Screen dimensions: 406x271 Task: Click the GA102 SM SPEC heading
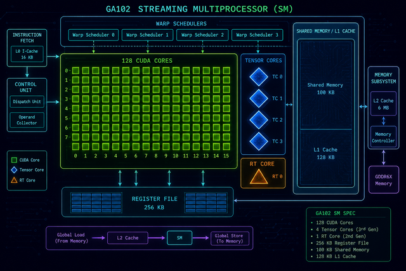click(336, 213)
